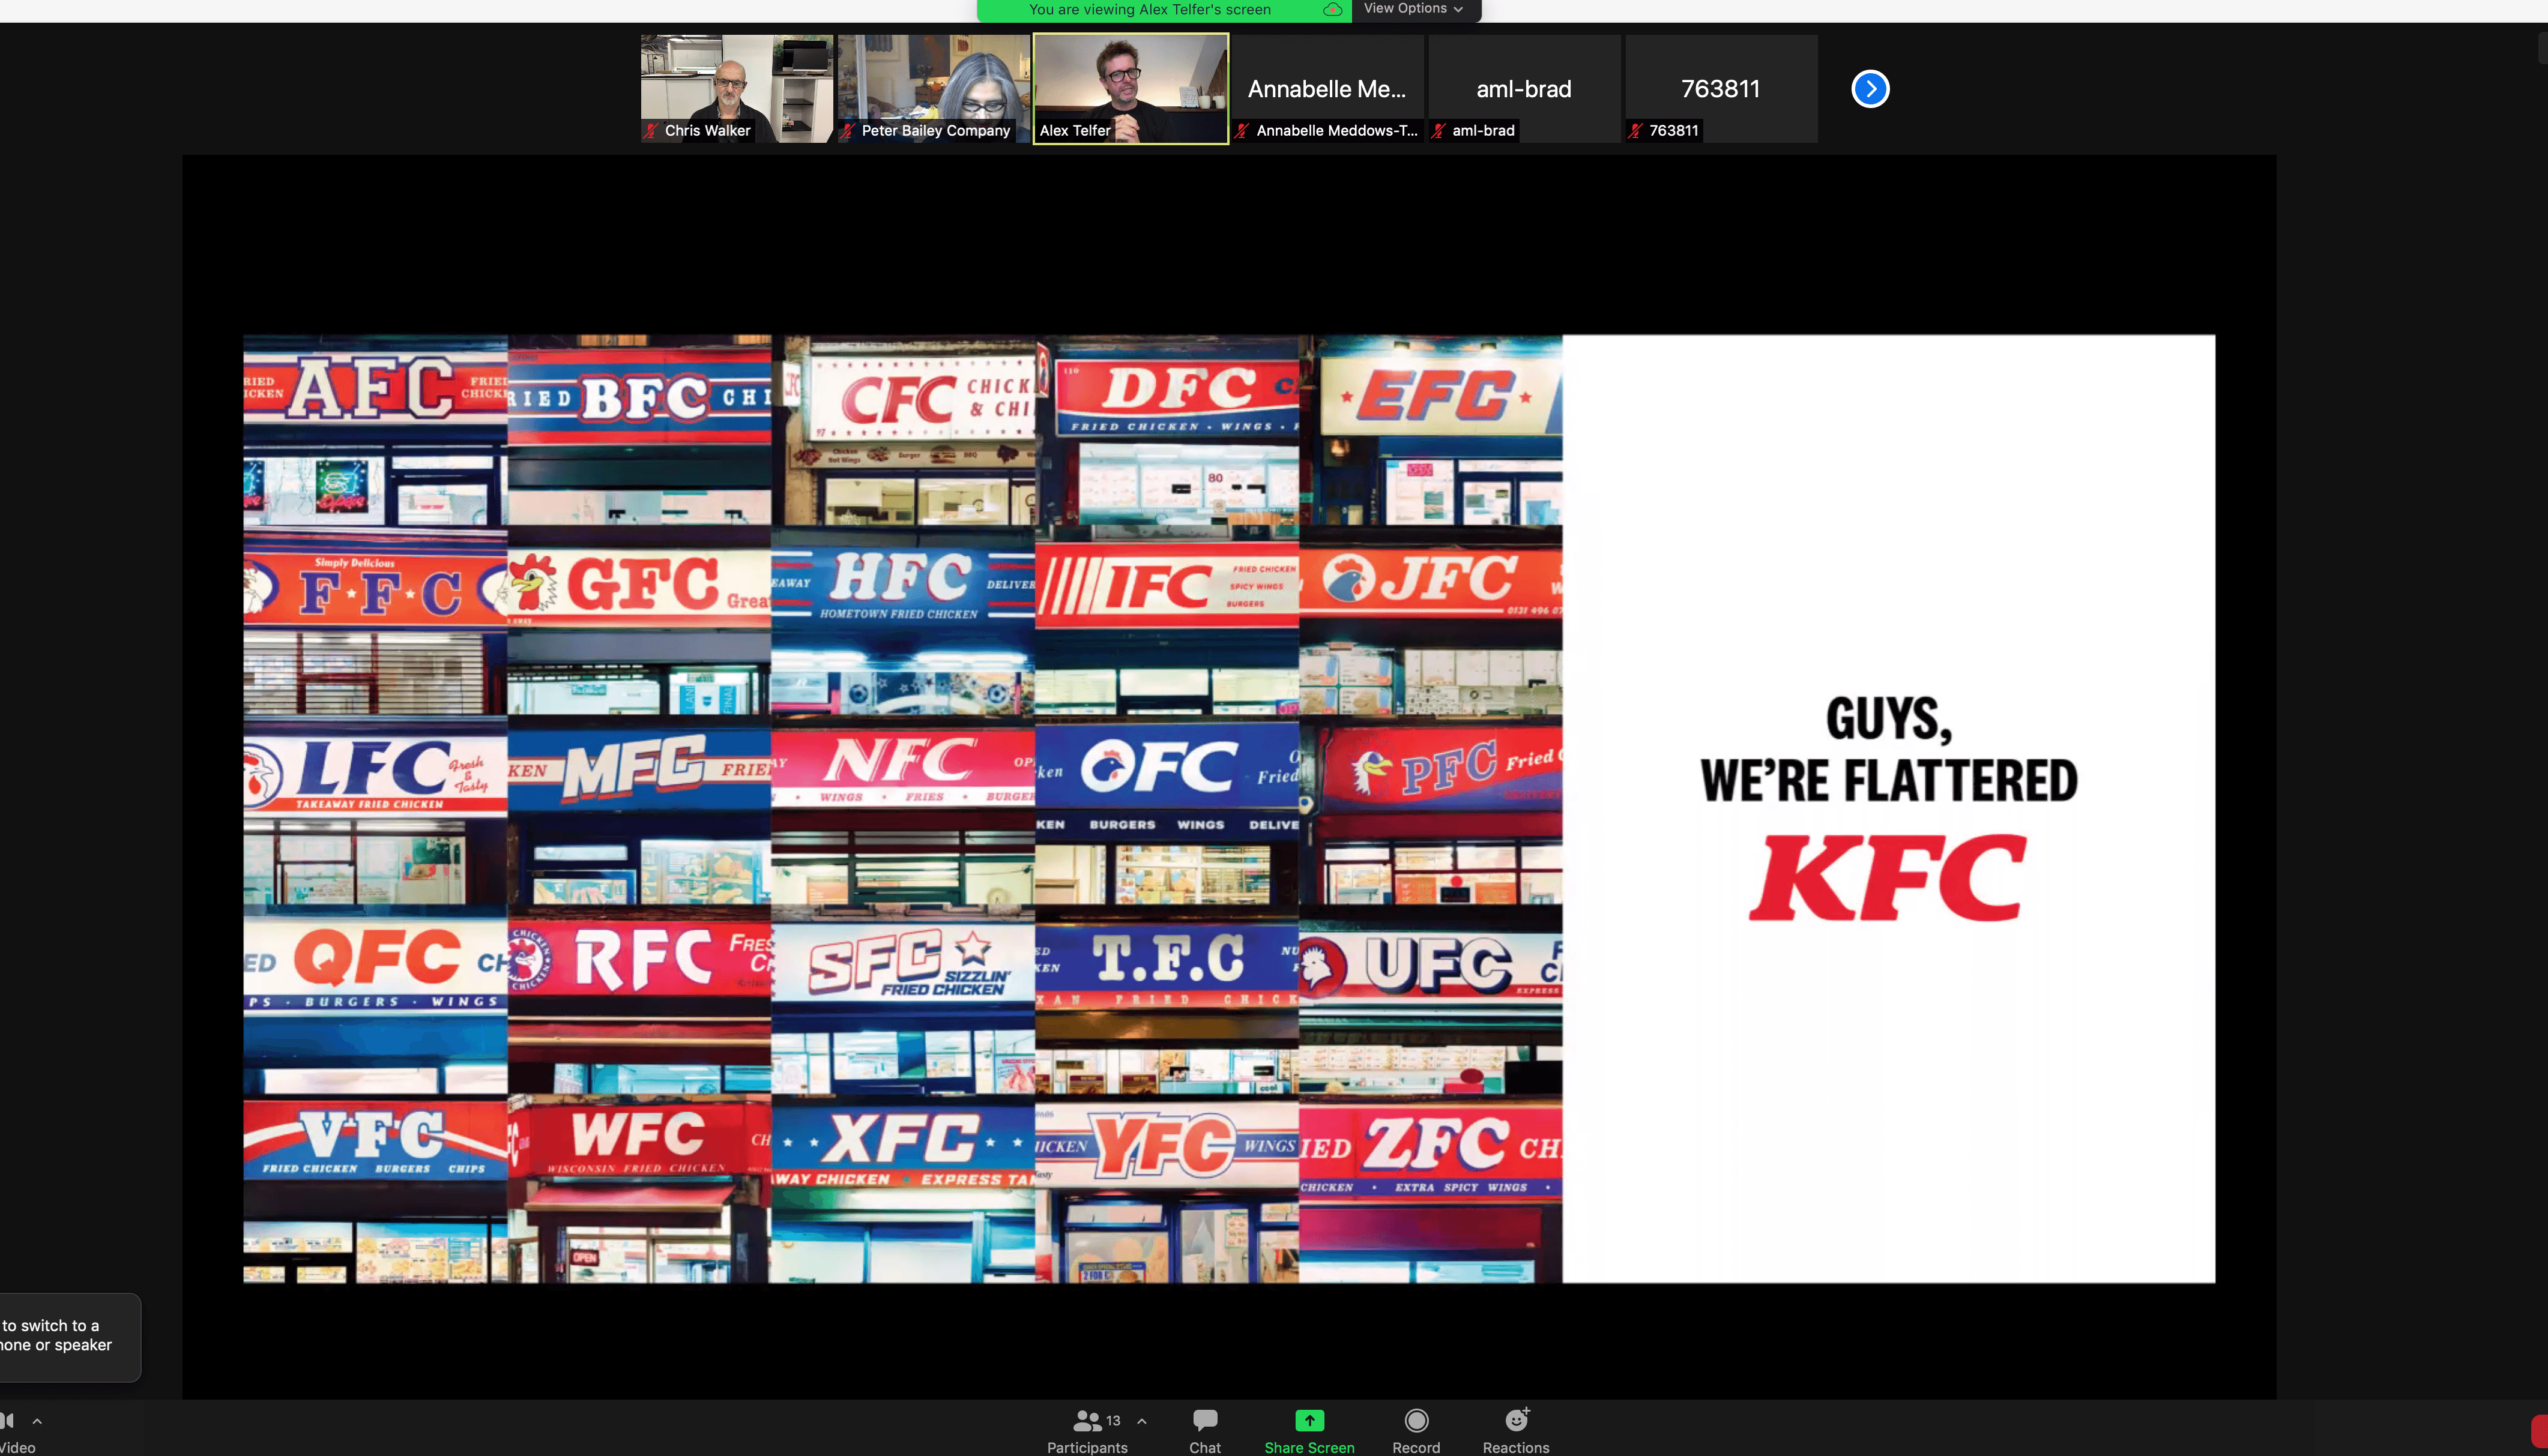2548x1456 pixels.
Task: Click the muted mic icon beside 763811 label
Action: coord(1635,131)
